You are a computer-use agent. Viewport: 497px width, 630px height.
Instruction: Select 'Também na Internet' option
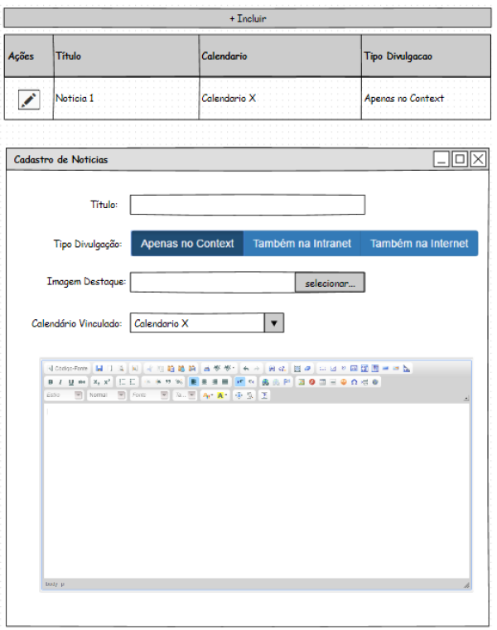click(x=419, y=244)
